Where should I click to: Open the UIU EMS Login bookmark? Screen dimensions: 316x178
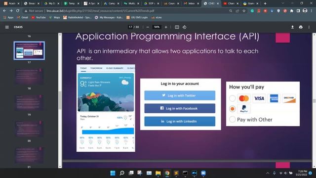tap(137, 18)
